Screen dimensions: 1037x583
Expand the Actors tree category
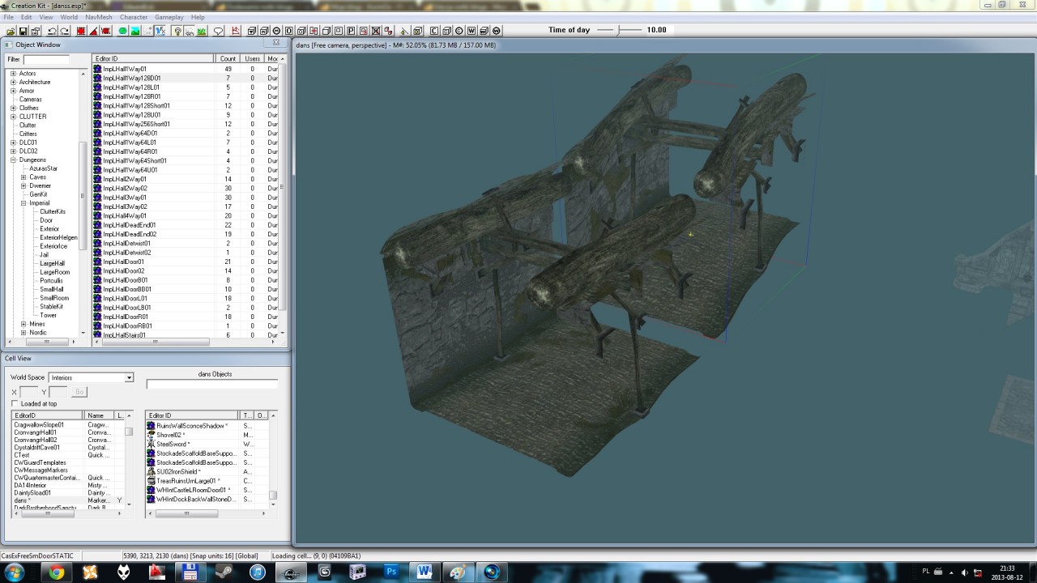pos(13,74)
